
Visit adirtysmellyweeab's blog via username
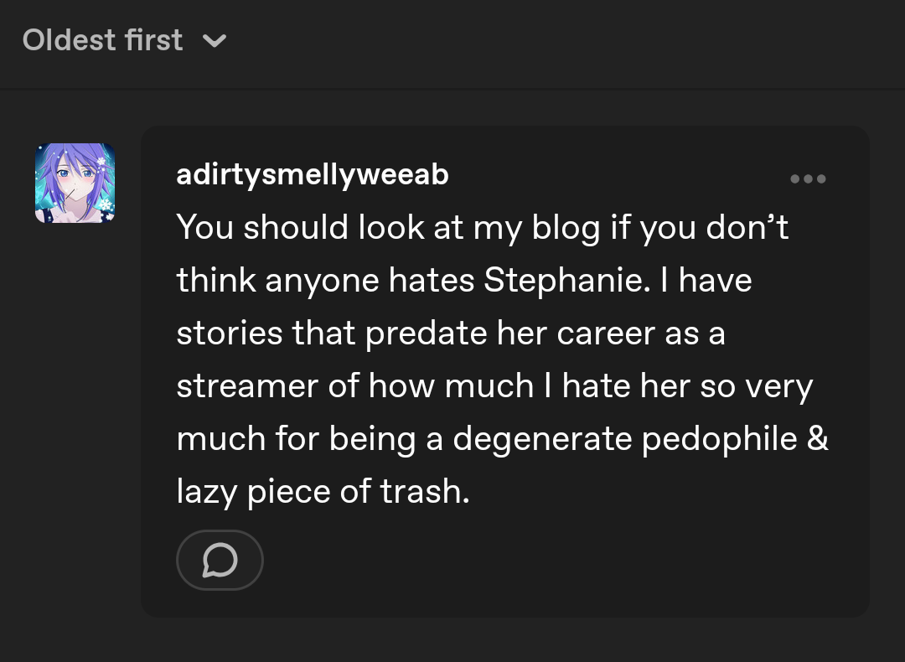313,174
